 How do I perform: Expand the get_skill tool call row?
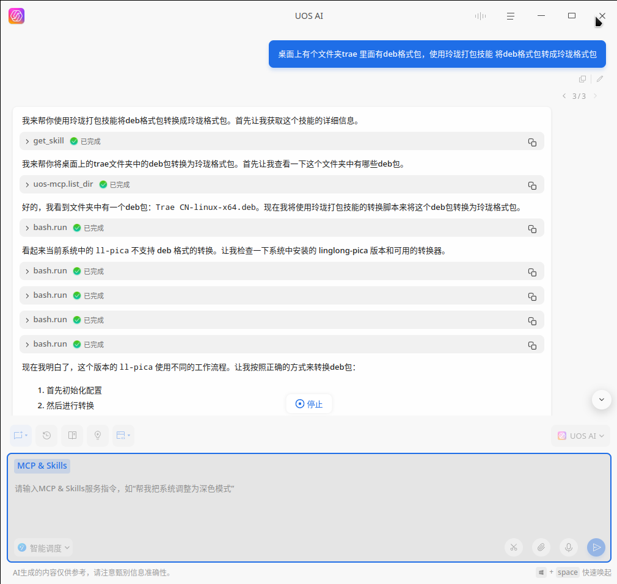pos(27,142)
